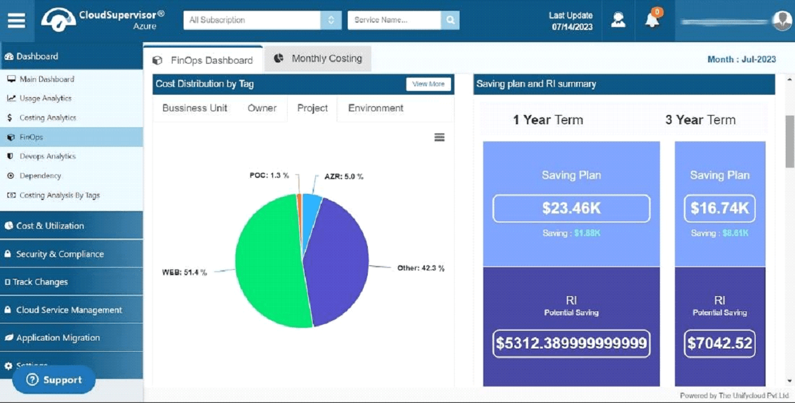Expand the Cost & Utilization section
Viewport: 795px width, 403px height.
(72, 226)
